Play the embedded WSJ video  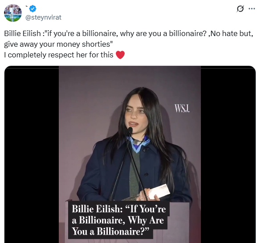click(x=130, y=154)
